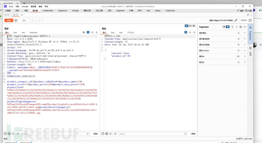Open Burp settings gear in top bar
Screen dimensions: 262x143
246,11
